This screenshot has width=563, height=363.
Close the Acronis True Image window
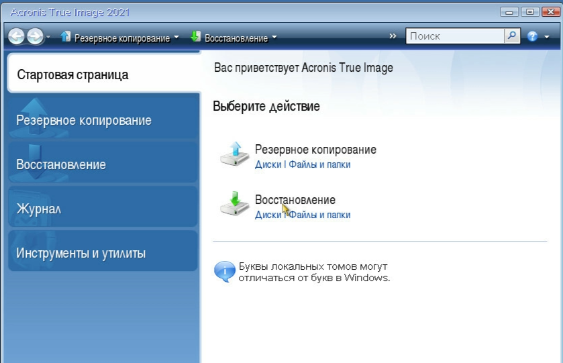(551, 12)
